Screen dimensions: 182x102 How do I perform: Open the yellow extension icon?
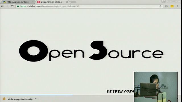pyautogui.click(x=172, y=6)
